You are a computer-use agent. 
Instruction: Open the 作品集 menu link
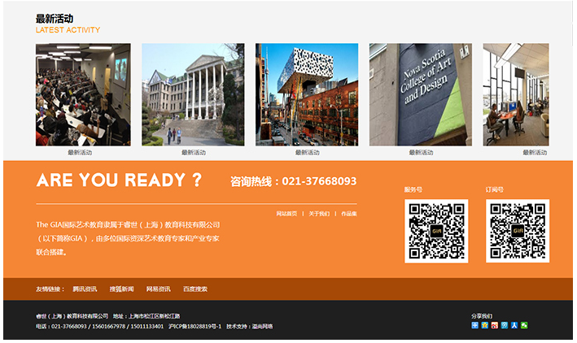(348, 214)
